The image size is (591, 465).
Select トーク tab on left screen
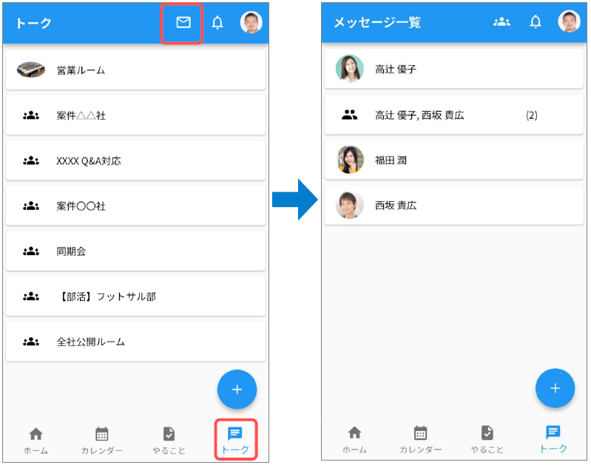pyautogui.click(x=235, y=440)
